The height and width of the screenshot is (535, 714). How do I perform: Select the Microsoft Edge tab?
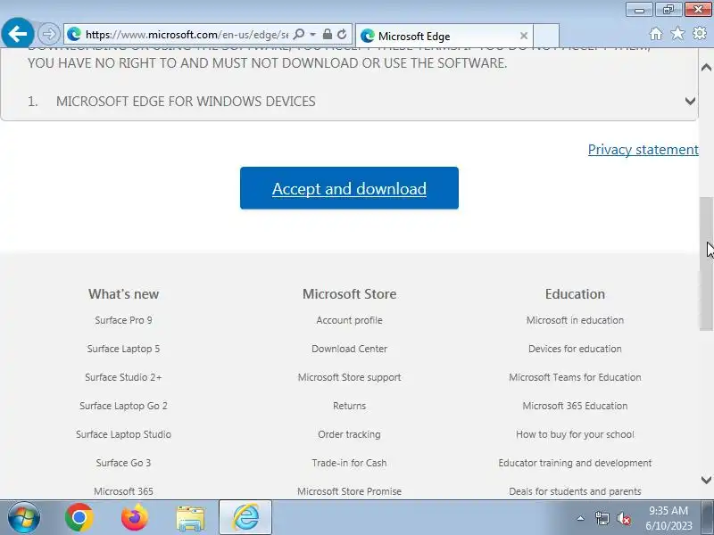(x=444, y=36)
